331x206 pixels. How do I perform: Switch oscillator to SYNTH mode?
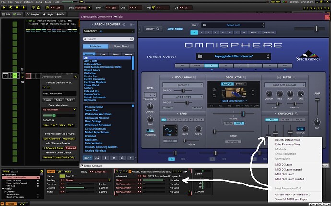[x=239, y=84]
